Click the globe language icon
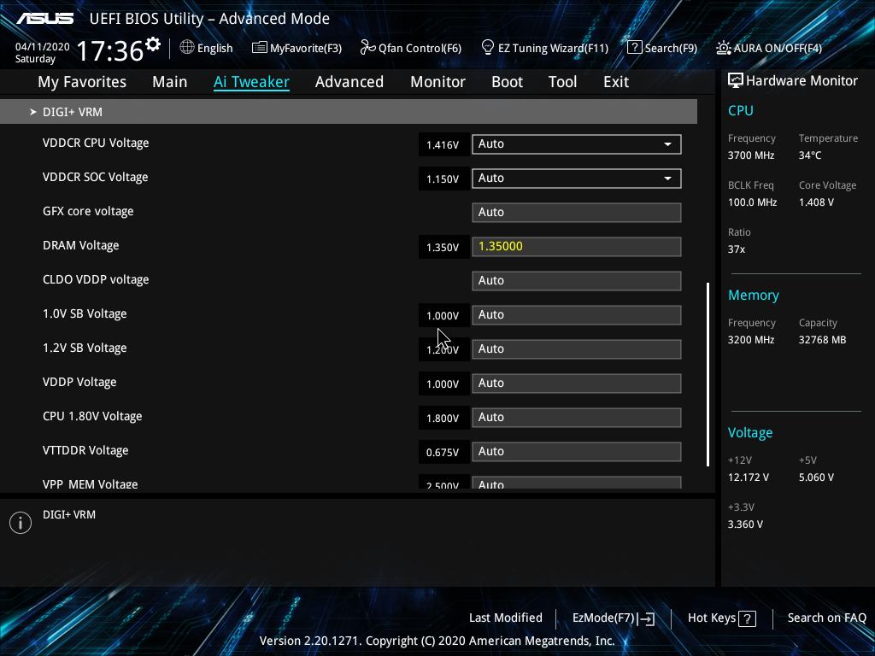Screen dimensions: 875x656 [x=187, y=48]
